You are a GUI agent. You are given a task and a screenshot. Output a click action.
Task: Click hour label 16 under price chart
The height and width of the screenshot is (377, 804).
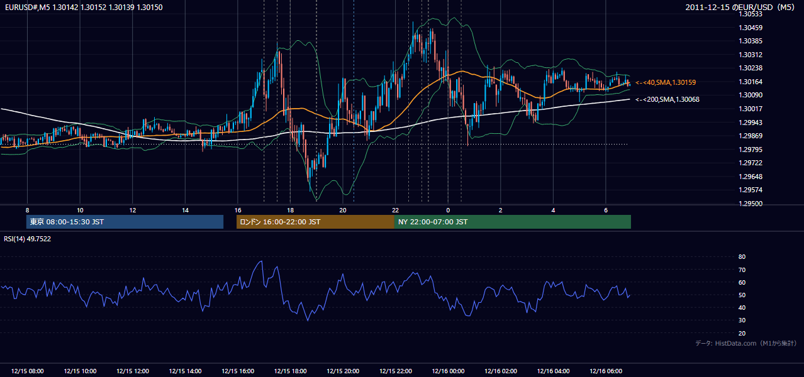point(238,210)
